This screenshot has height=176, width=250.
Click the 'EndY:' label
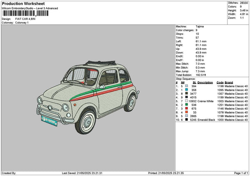[180, 60]
